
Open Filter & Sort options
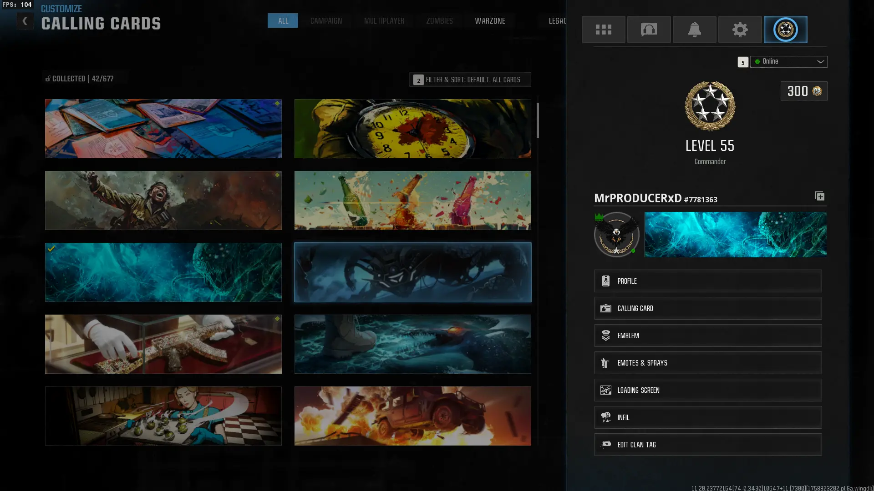click(470, 80)
